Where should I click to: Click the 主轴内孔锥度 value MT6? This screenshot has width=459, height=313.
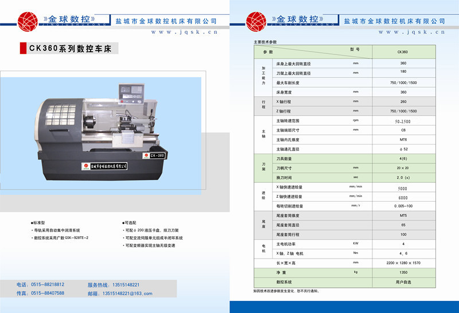[403, 139]
